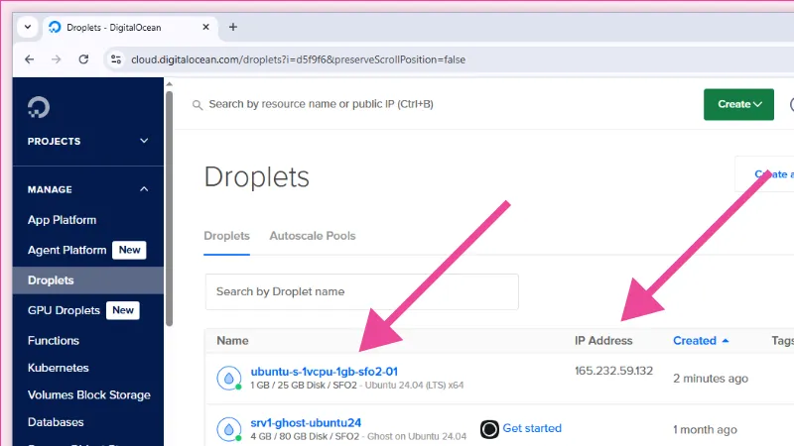
Task: Click droplet icon for ubuntu-s-1vcpu-1gb-sfo2-01
Action: point(229,379)
